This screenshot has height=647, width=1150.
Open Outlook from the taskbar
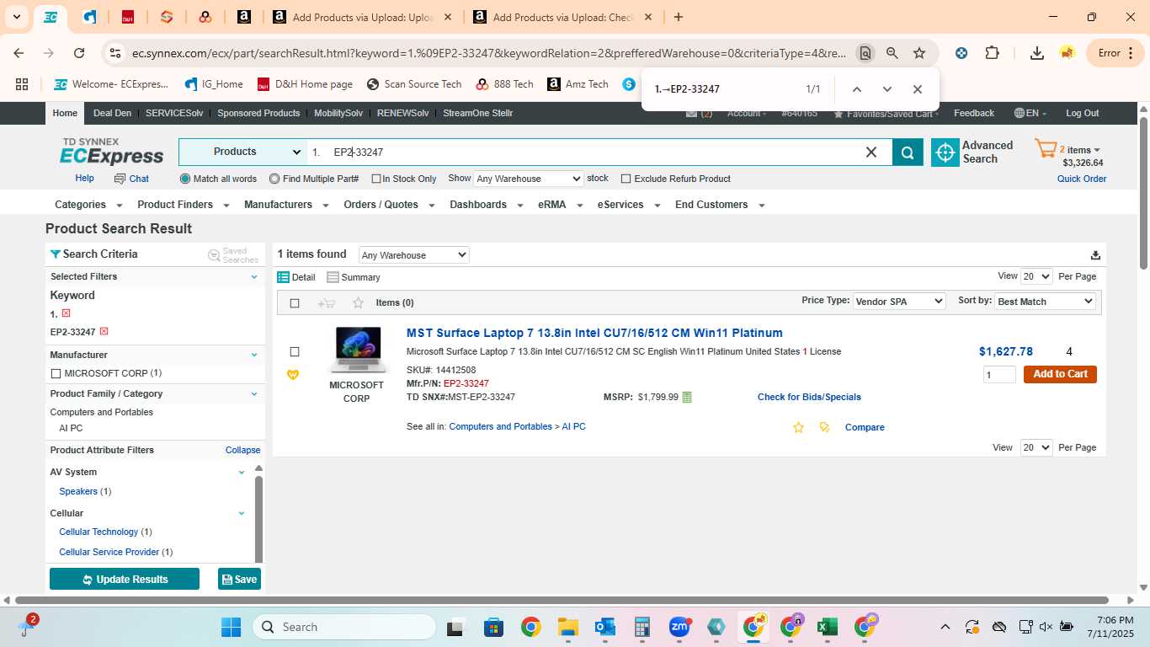605,627
